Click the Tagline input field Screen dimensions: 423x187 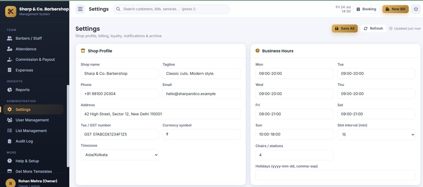click(x=201, y=73)
